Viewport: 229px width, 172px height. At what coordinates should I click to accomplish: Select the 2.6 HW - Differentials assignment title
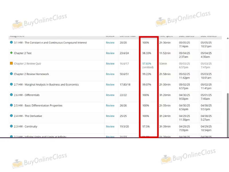point(27,95)
